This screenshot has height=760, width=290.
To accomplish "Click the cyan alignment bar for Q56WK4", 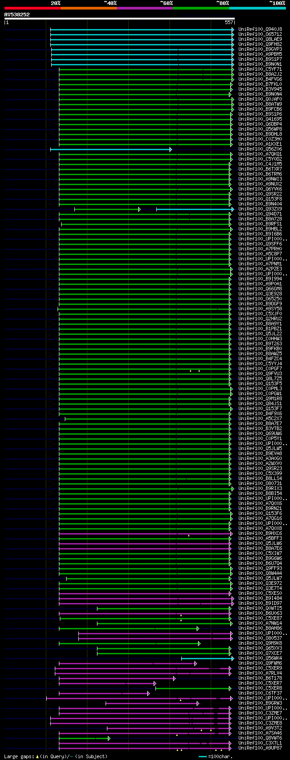I will (208, 658).
